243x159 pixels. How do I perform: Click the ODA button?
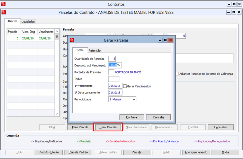(x=52, y=127)
